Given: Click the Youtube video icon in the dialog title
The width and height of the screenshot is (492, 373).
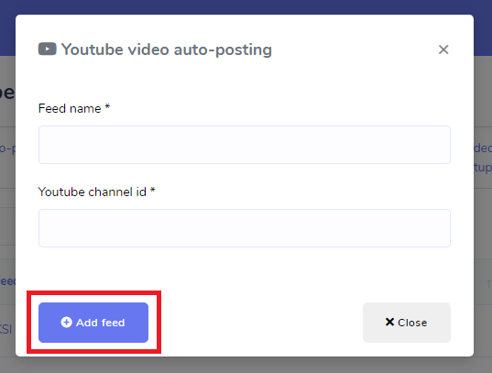Looking at the screenshot, I should pos(48,49).
